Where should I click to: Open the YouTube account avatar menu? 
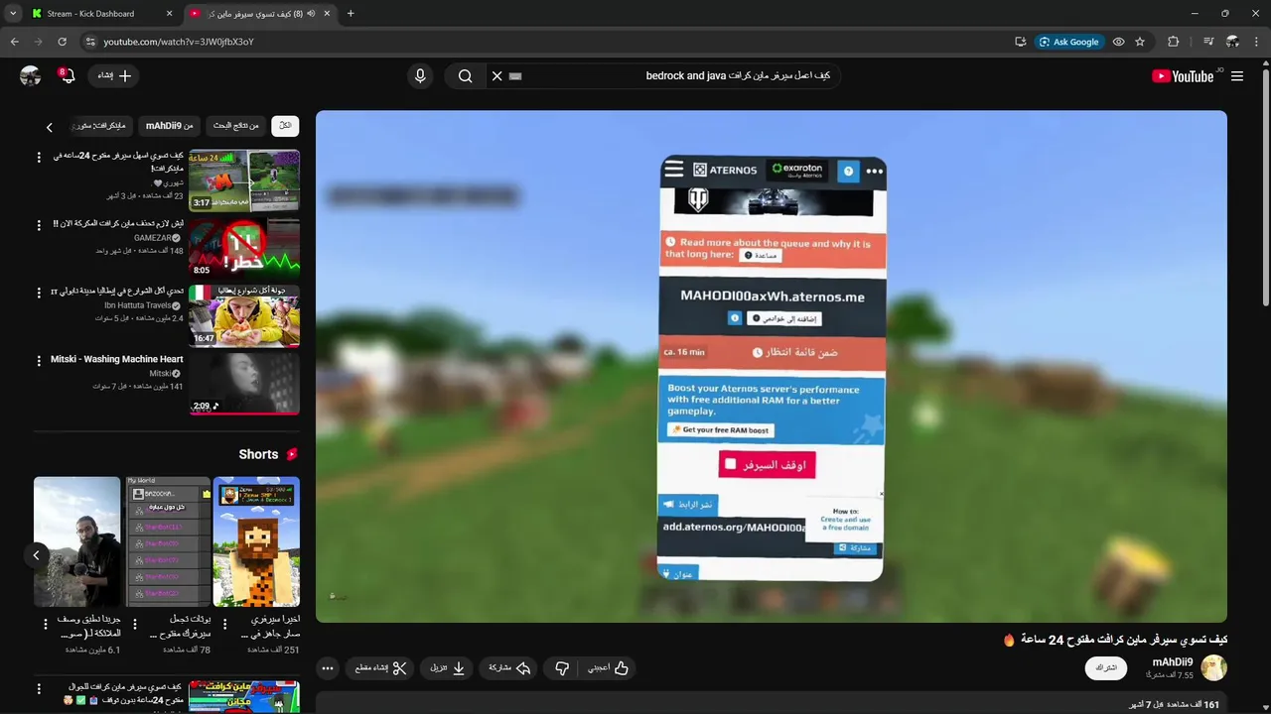coord(30,75)
